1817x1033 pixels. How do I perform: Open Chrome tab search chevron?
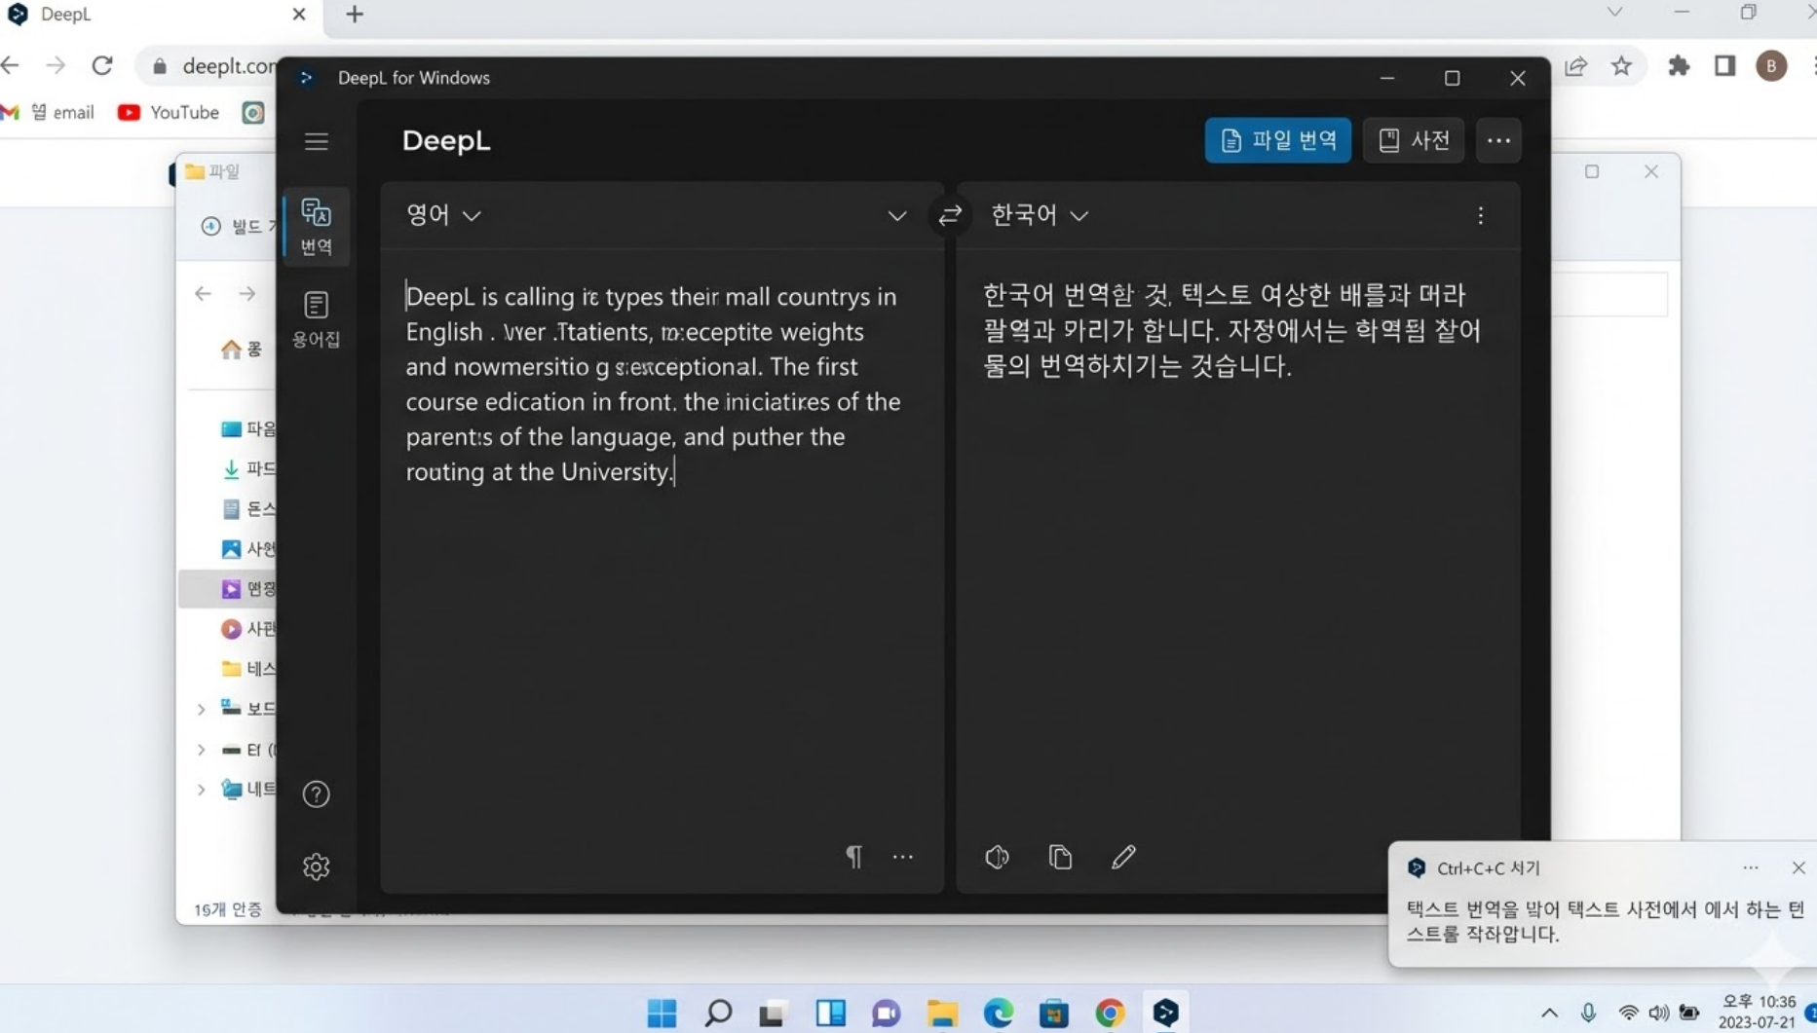pyautogui.click(x=1614, y=13)
